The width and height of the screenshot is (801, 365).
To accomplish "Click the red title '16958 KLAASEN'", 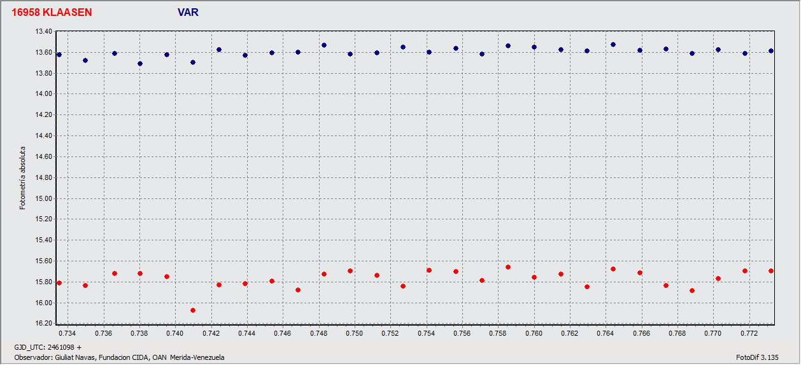I will (x=52, y=12).
